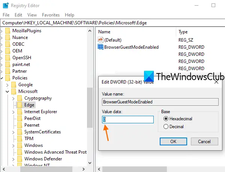Click OK in Edit DWORD dialog
Screen dimensions: 225x172
[x=173, y=142]
